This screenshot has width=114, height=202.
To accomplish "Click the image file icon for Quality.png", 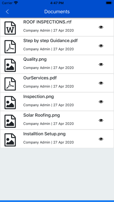I will 10,65.
